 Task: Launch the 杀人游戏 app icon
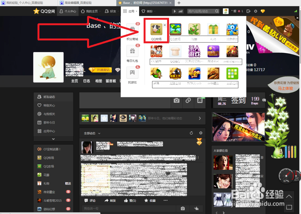point(194,51)
